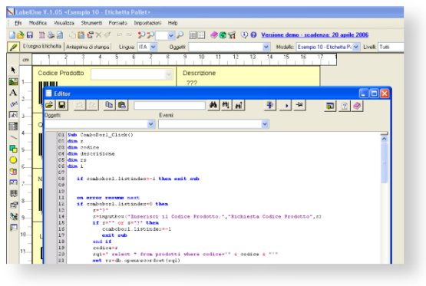
Task: Click the binoculars Find icon in Editor
Action: coord(213,105)
